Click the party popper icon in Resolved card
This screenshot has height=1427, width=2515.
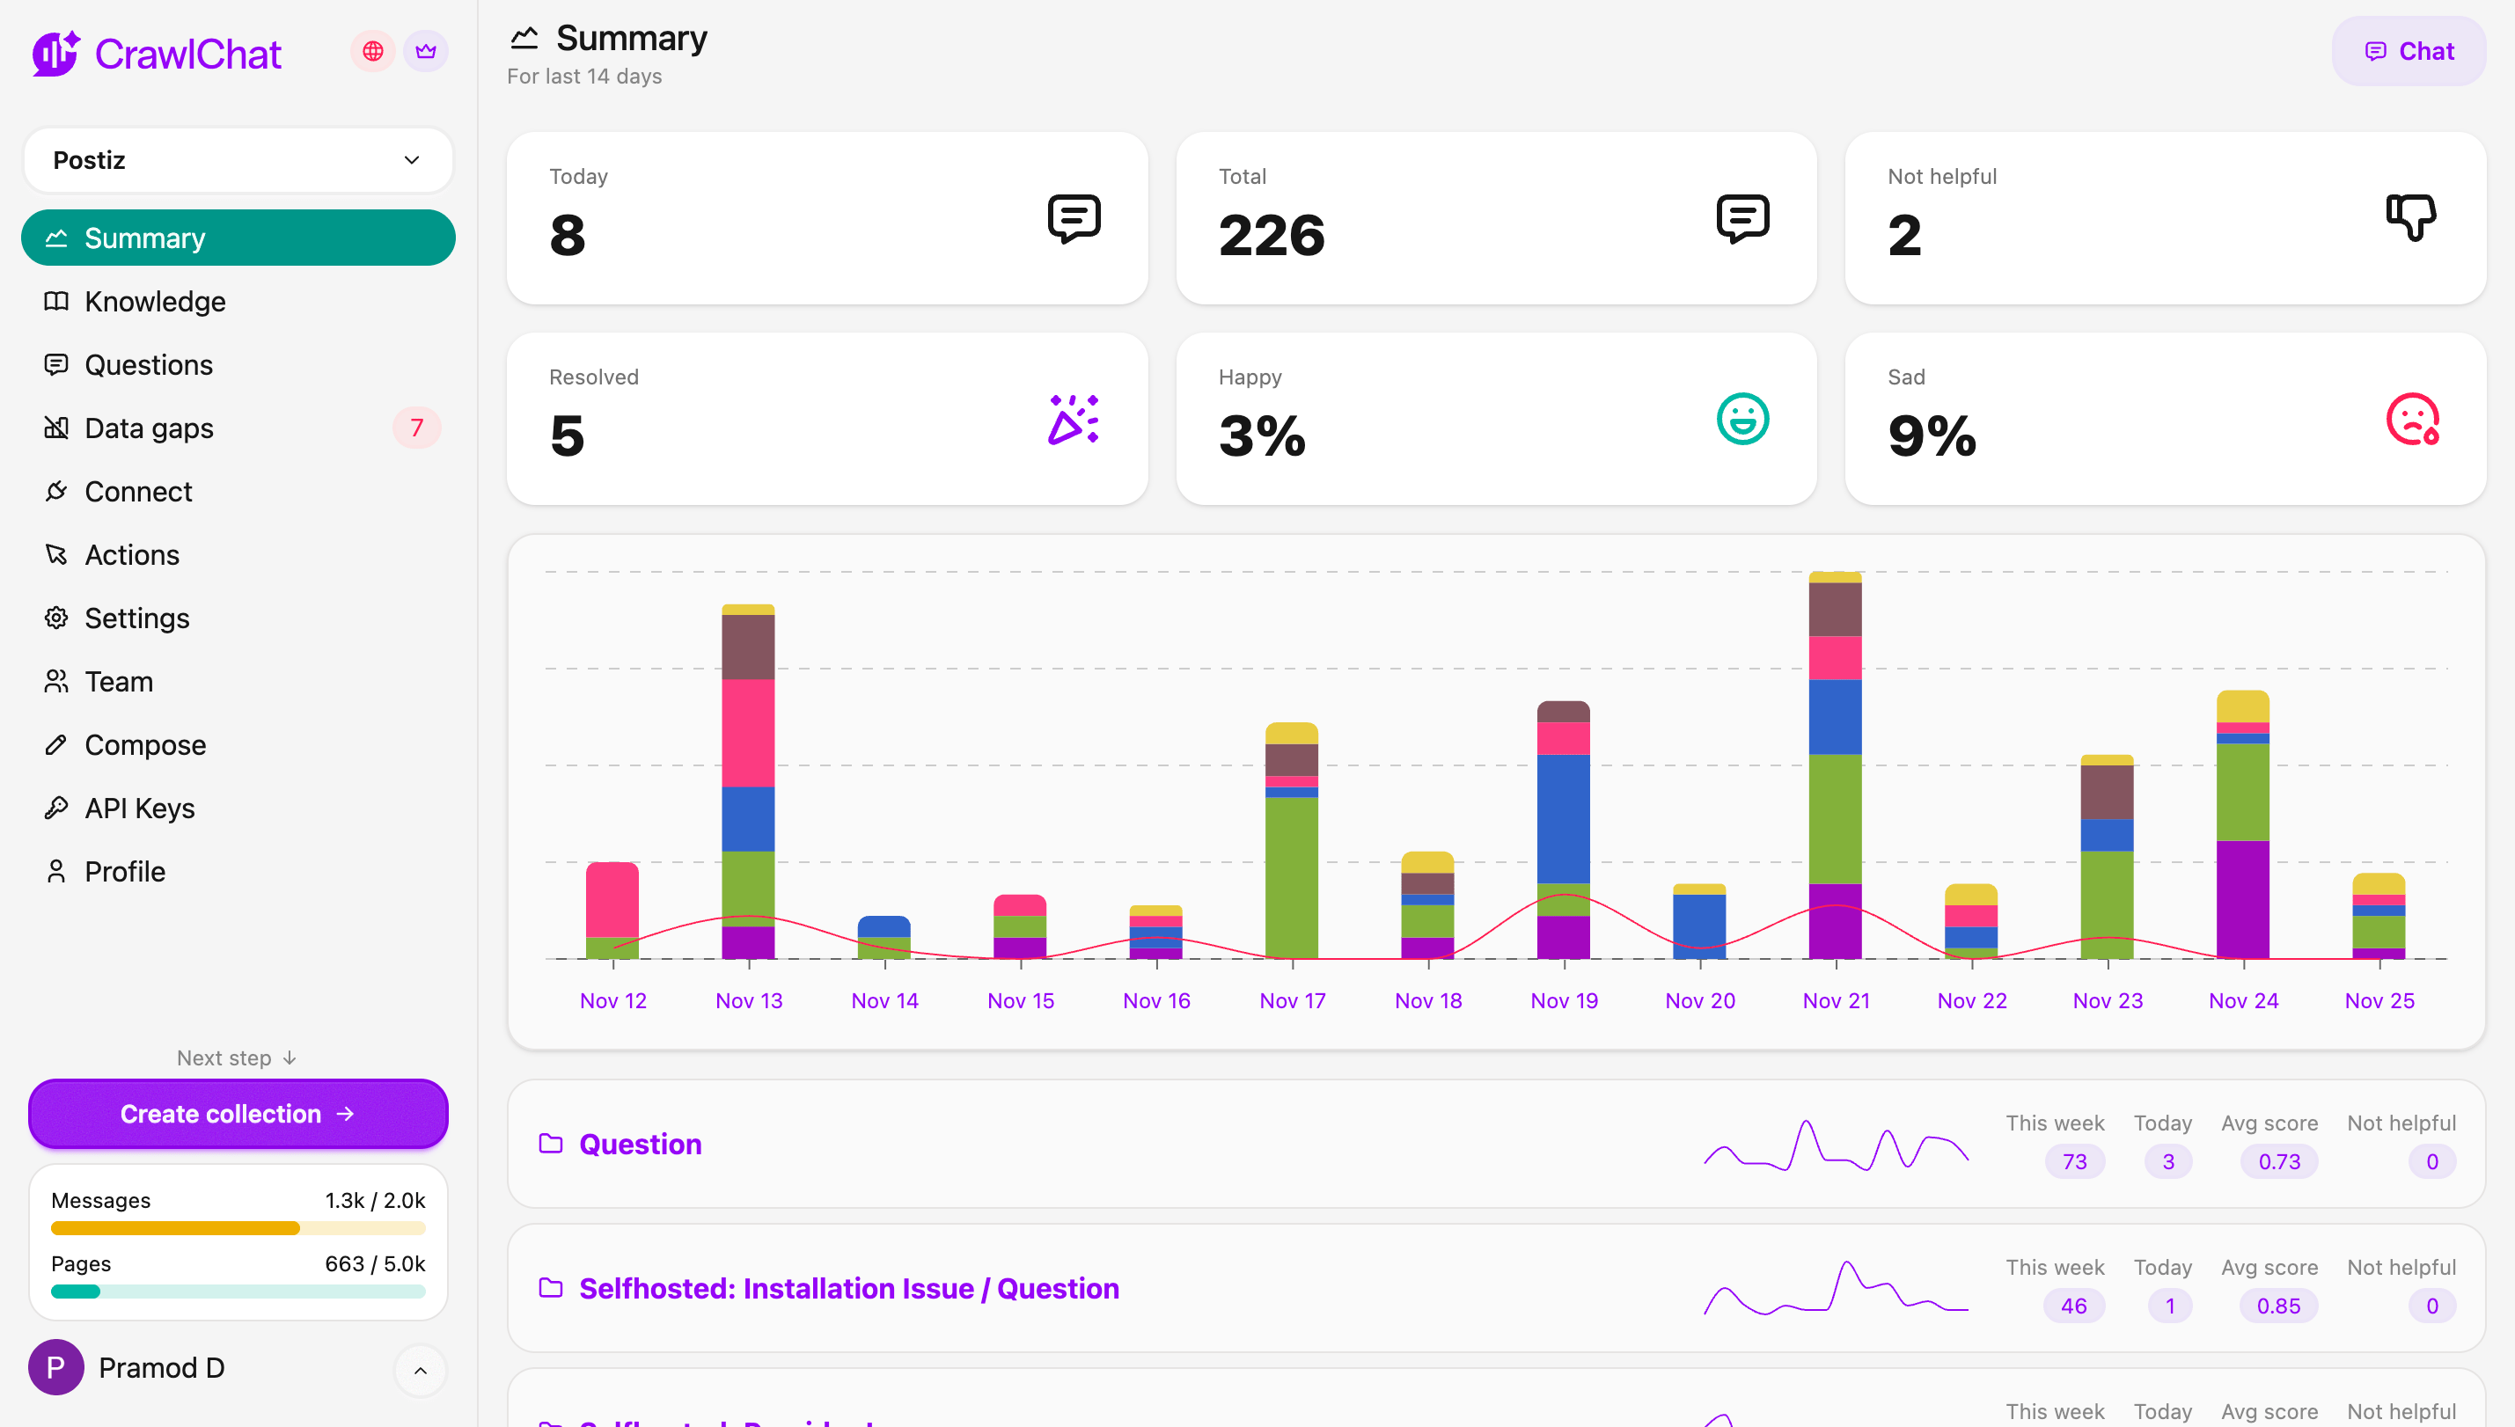[1074, 420]
